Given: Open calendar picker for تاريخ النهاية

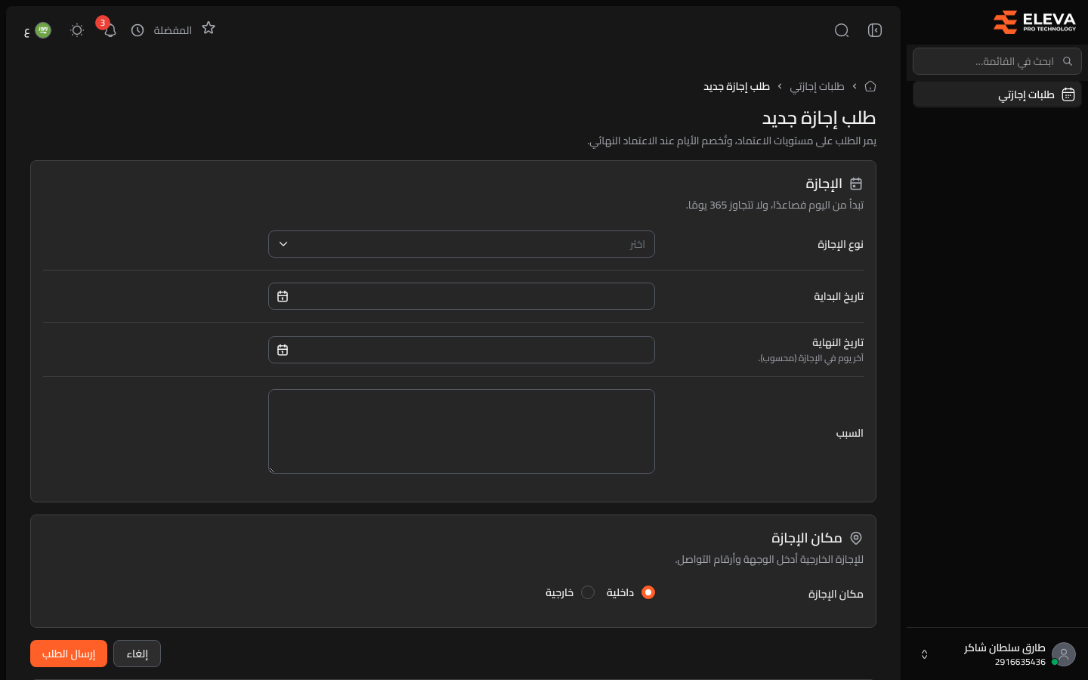Looking at the screenshot, I should click(283, 350).
